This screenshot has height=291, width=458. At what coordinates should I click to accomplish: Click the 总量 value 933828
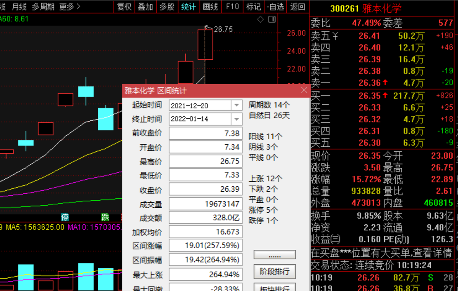pyautogui.click(x=366, y=191)
